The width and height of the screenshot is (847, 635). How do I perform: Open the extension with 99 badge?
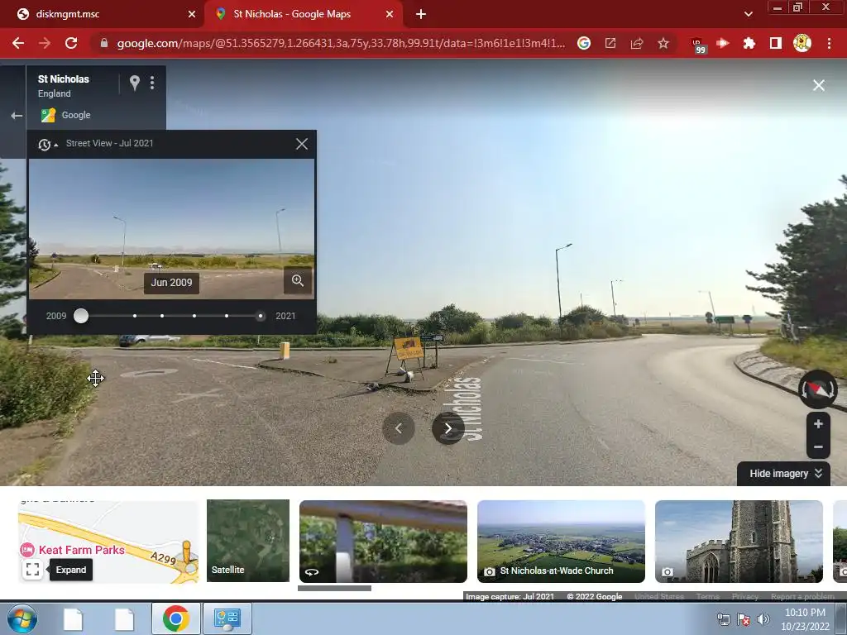(x=698, y=45)
